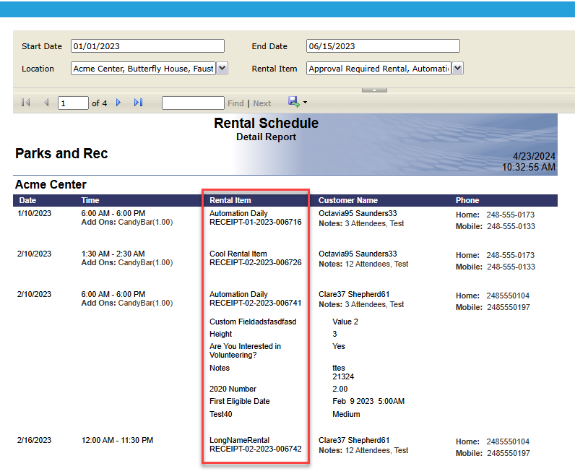
Task: Click the Date column header
Action: 27,200
